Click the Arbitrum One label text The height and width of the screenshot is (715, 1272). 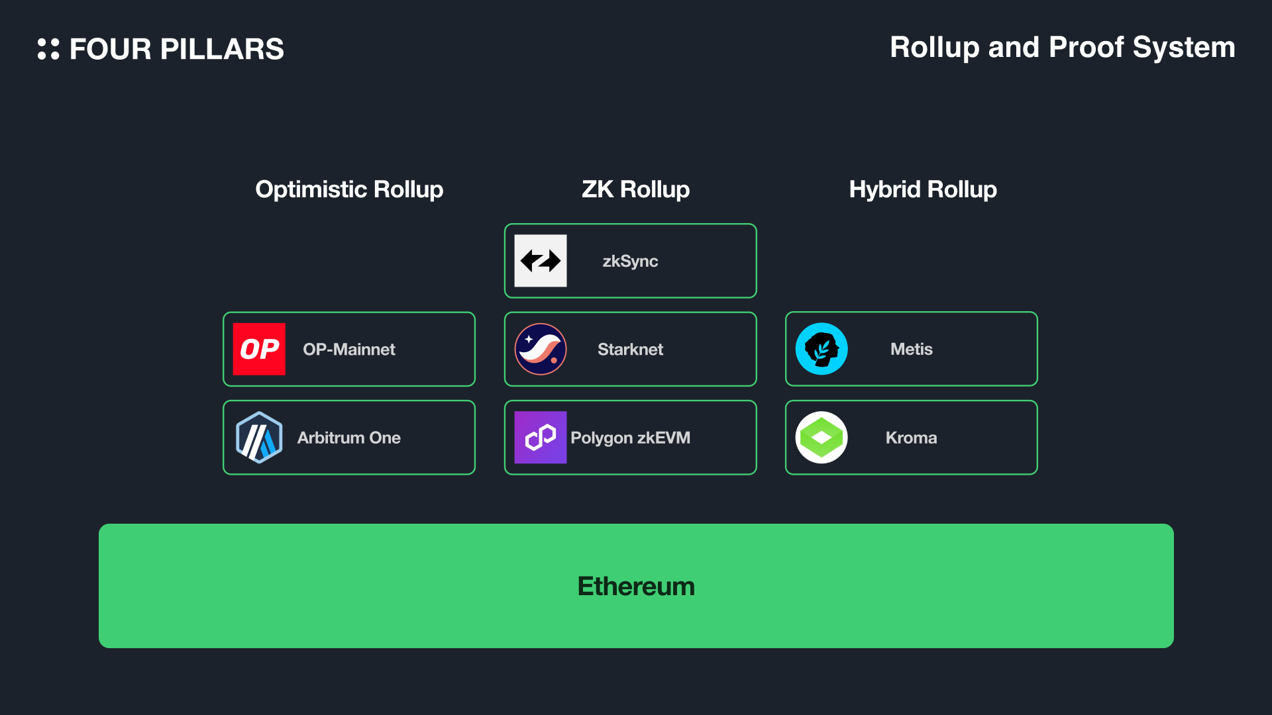point(349,438)
